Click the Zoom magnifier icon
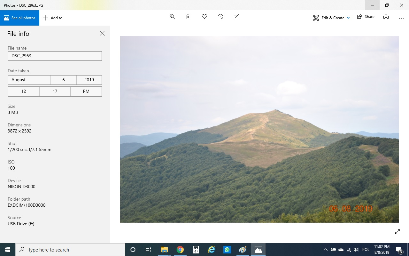 pyautogui.click(x=173, y=17)
